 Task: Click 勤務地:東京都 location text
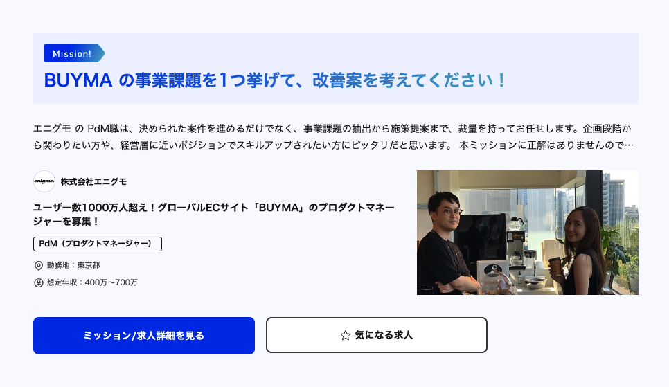tap(73, 265)
